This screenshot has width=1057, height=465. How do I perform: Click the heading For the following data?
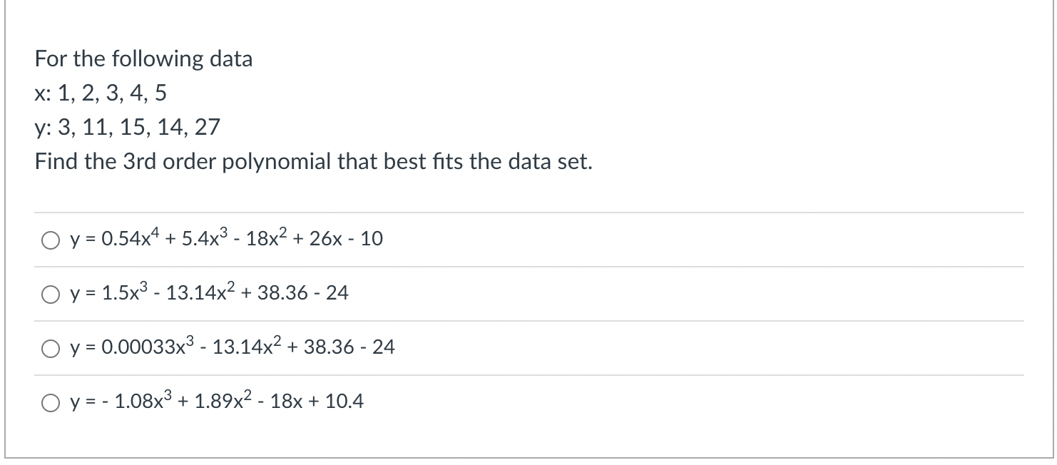click(143, 58)
